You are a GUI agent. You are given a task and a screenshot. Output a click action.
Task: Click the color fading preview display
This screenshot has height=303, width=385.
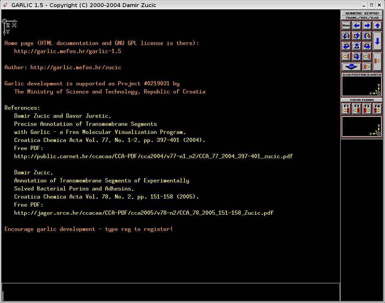[362, 126]
